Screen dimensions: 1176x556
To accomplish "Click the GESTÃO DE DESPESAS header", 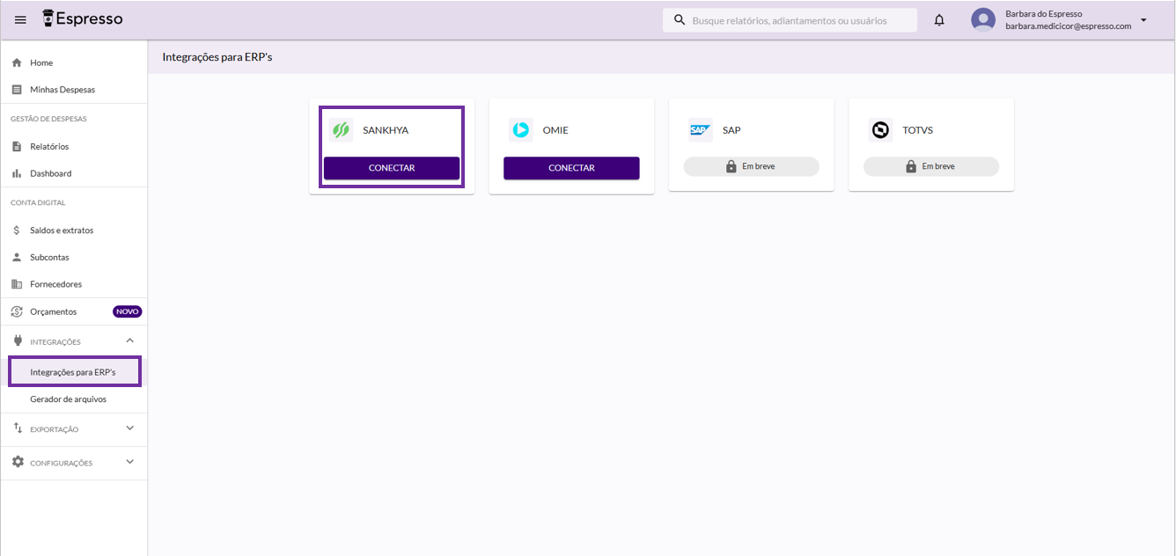I will coord(48,119).
